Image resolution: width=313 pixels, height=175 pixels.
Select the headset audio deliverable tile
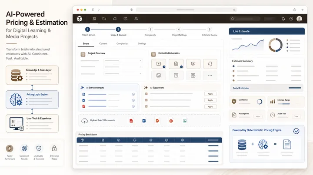[210, 64]
